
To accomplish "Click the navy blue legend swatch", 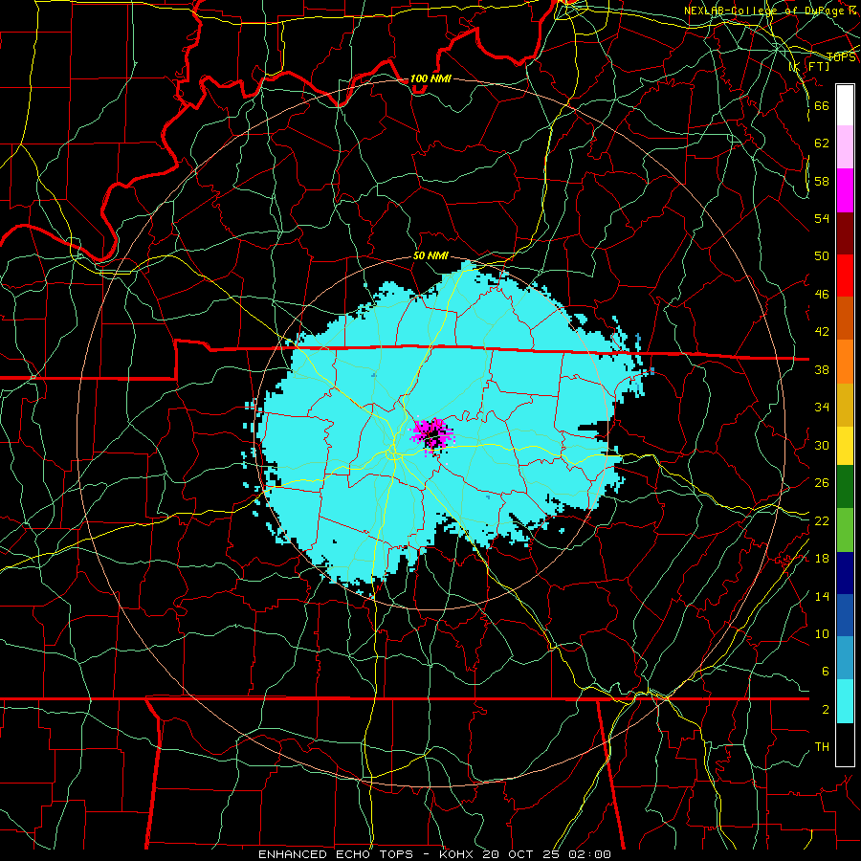I will [845, 572].
